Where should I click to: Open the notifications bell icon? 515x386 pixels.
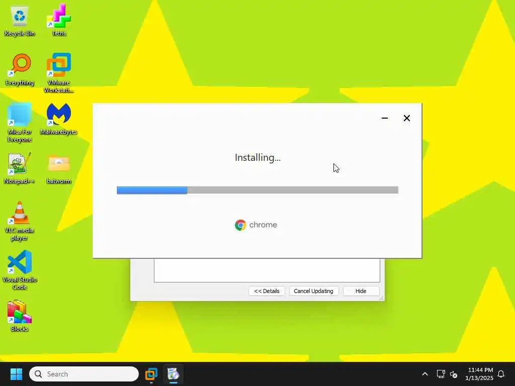(x=501, y=374)
